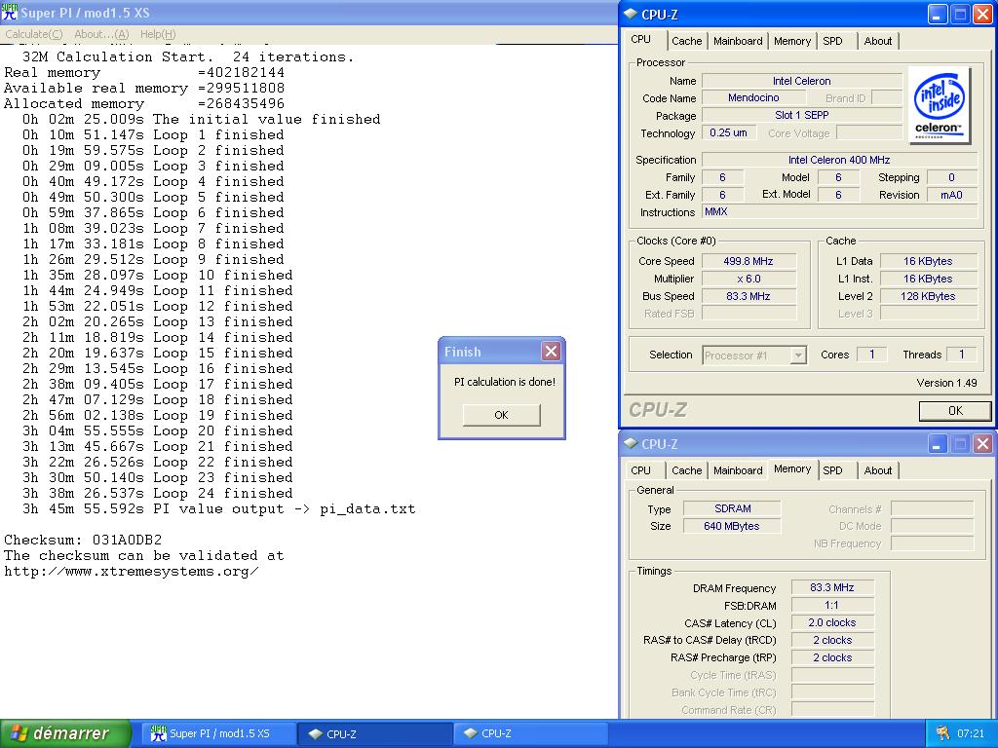Open the About menu in Super PI
Viewport: 998px width, 748px height.
click(101, 34)
